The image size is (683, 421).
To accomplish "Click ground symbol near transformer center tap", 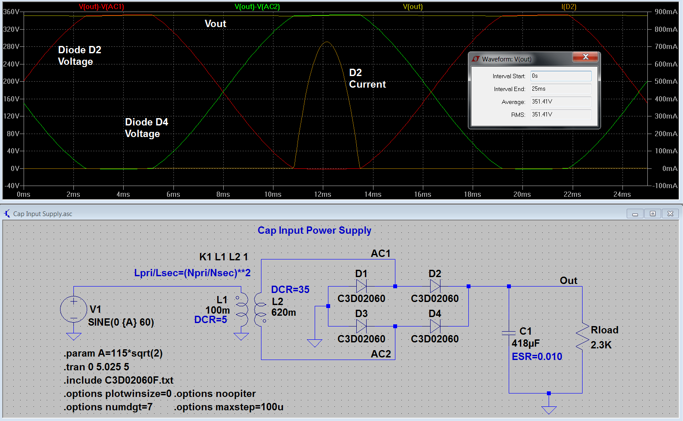I will click(315, 343).
